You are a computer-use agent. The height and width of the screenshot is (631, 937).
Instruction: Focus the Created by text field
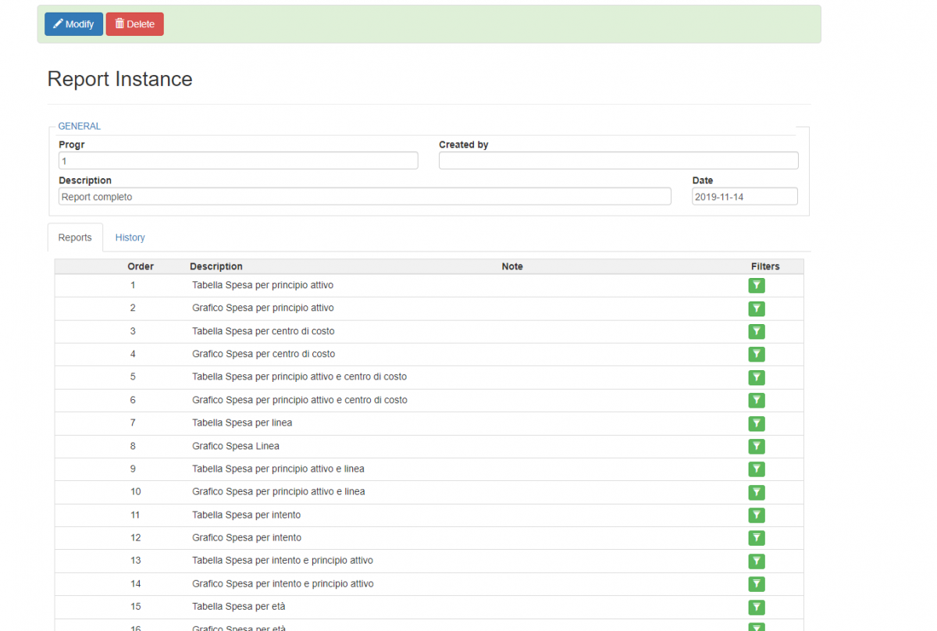(x=618, y=161)
